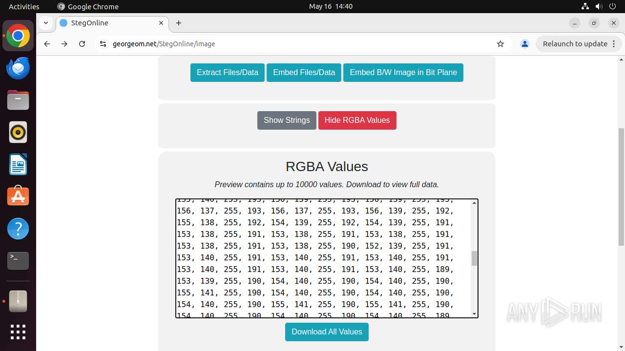Open a new Chrome tab

(x=179, y=23)
